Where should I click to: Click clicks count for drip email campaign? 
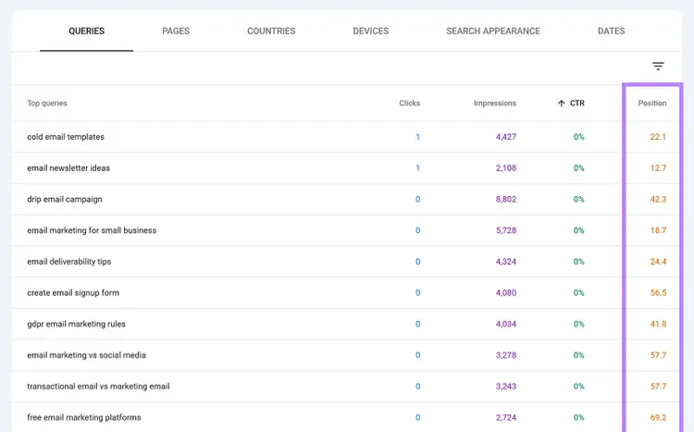(x=417, y=199)
